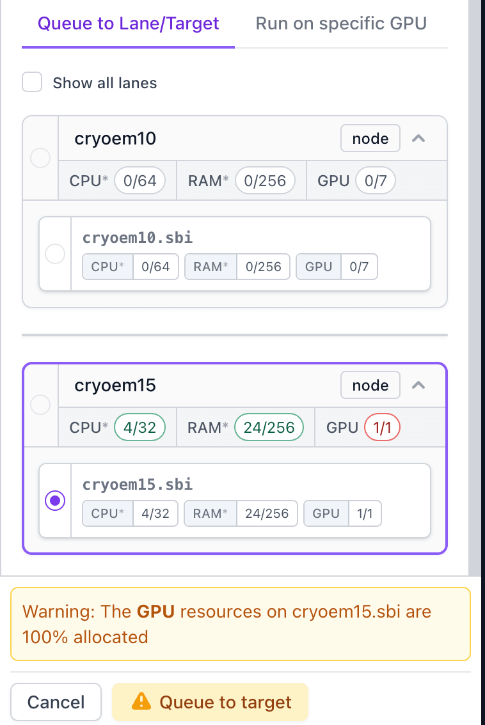Collapse the cryoem10 lane chevron
The image size is (485, 725).
click(x=418, y=138)
